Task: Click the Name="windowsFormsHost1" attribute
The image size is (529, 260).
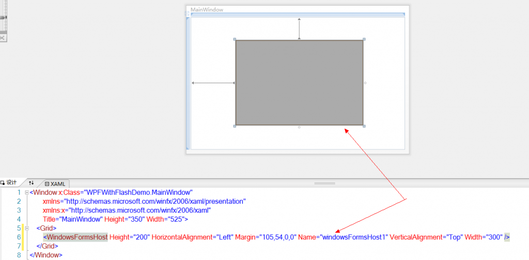Action: 343,237
